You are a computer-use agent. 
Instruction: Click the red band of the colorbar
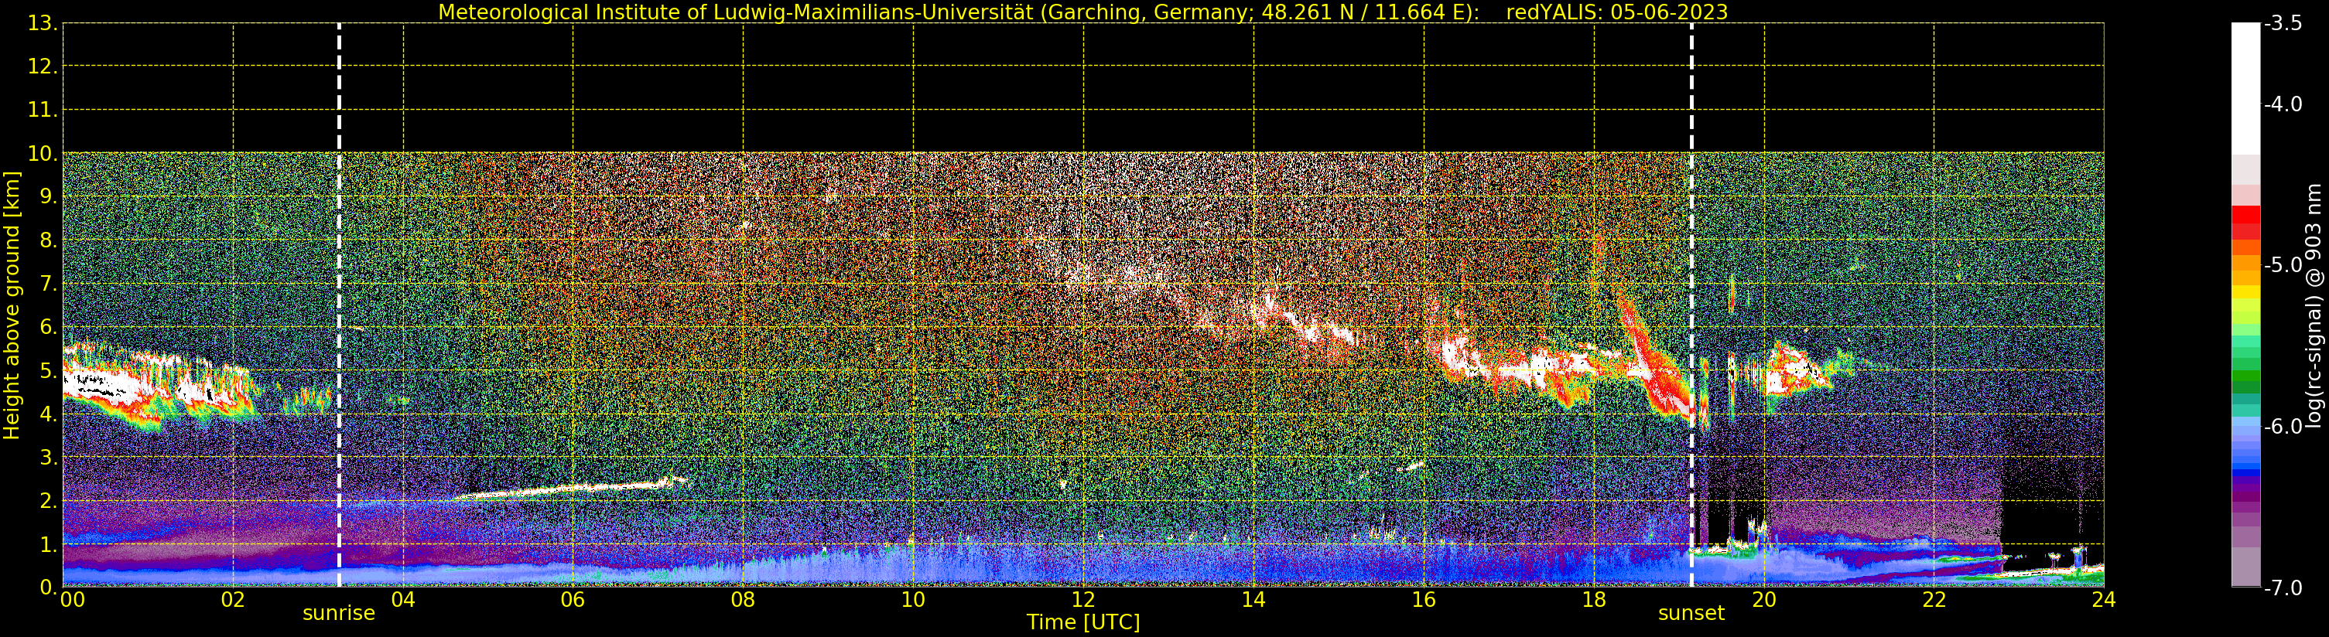2245,221
